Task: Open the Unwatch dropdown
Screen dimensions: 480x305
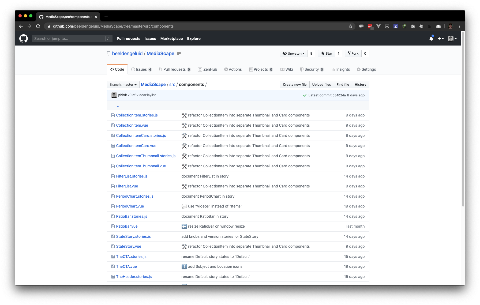Action: click(294, 54)
